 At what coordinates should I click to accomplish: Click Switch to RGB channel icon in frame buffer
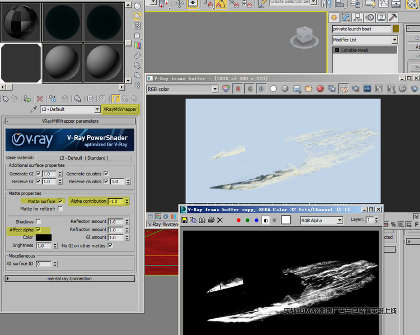tap(226, 89)
